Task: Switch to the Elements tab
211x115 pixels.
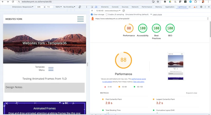Action: tap(105, 7)
